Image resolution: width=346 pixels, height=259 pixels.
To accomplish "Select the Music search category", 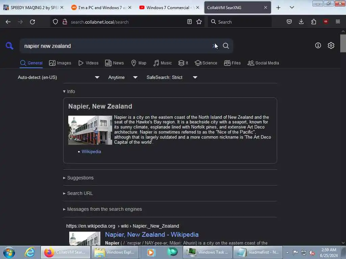I will (163, 63).
